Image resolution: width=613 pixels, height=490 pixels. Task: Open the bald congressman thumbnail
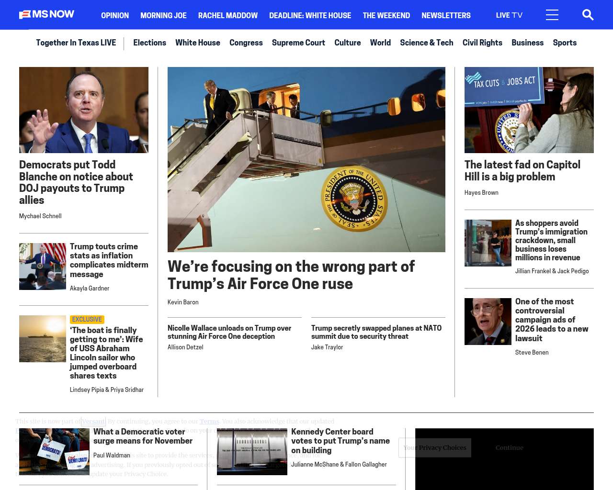[488, 322]
